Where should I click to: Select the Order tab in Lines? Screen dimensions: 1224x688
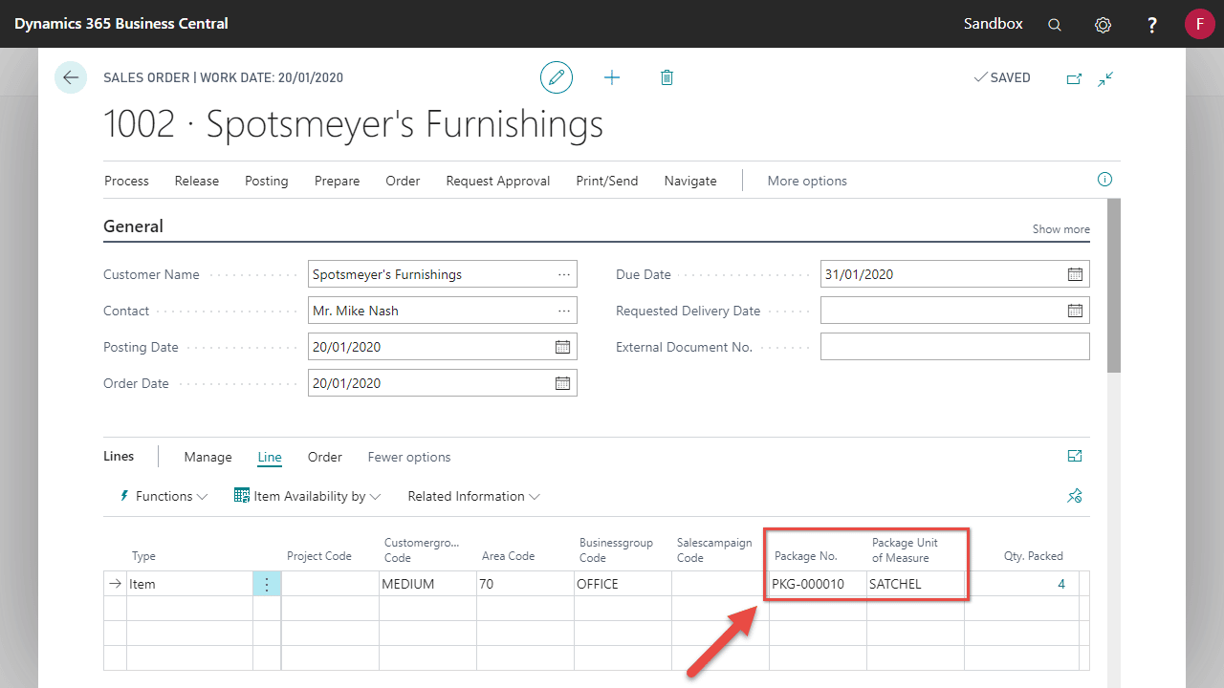(x=325, y=457)
